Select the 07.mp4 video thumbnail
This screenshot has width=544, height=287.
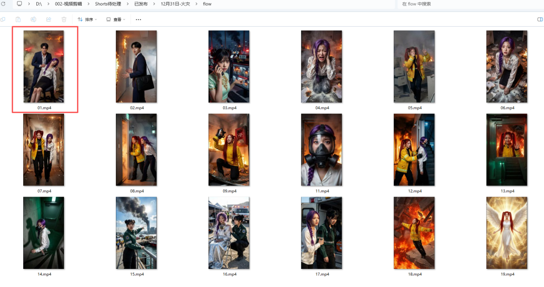pyautogui.click(x=44, y=150)
